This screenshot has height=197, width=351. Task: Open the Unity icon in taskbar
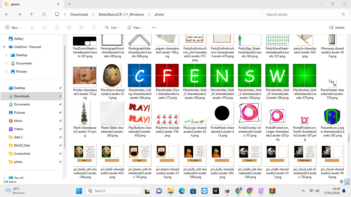[x=216, y=191]
